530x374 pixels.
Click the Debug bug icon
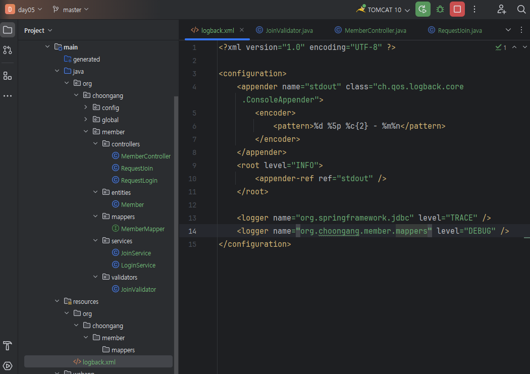[440, 9]
